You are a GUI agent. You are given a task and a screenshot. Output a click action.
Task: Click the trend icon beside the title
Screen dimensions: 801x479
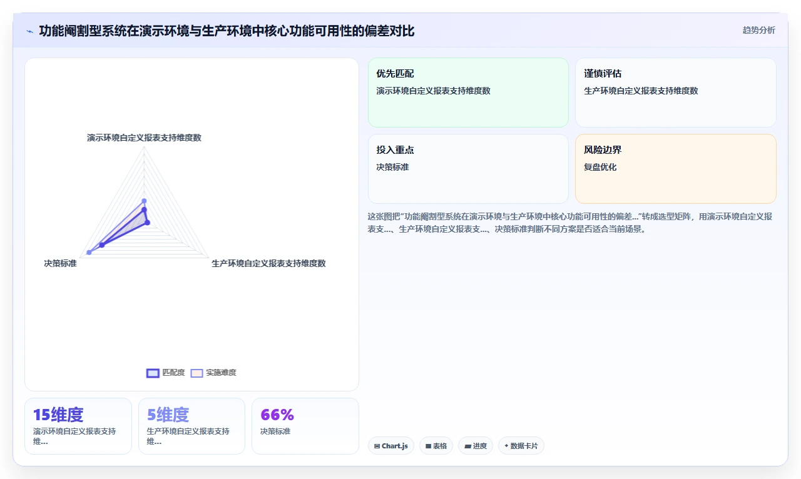[x=30, y=31]
